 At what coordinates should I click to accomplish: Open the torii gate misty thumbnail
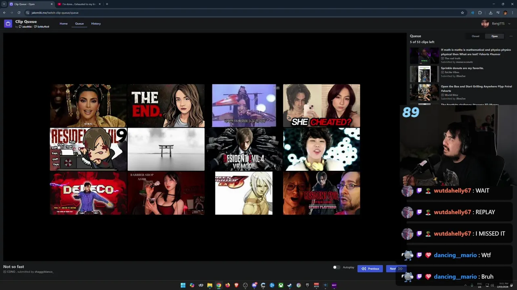[x=166, y=149]
